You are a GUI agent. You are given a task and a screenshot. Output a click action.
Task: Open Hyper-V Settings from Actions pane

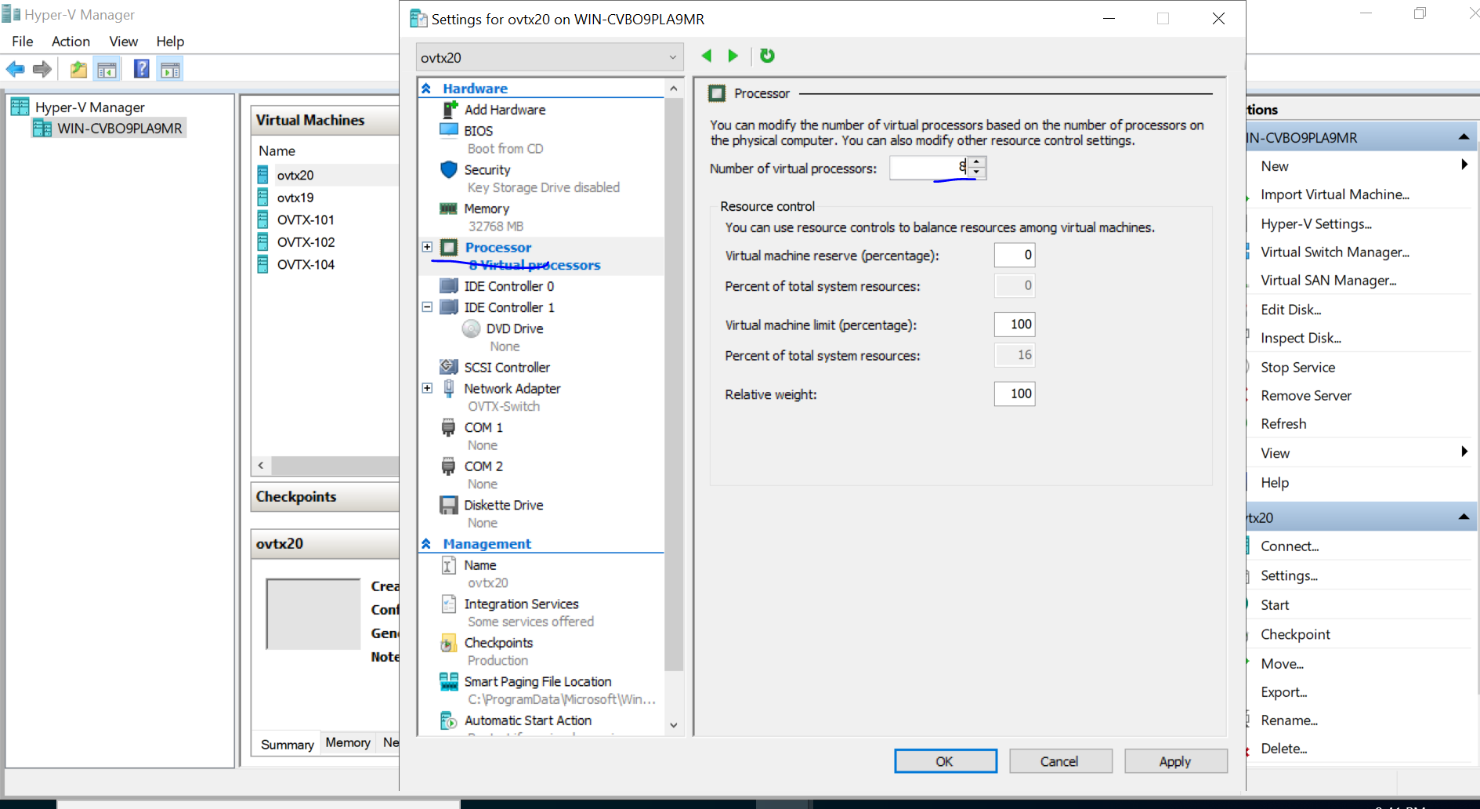pyautogui.click(x=1316, y=223)
